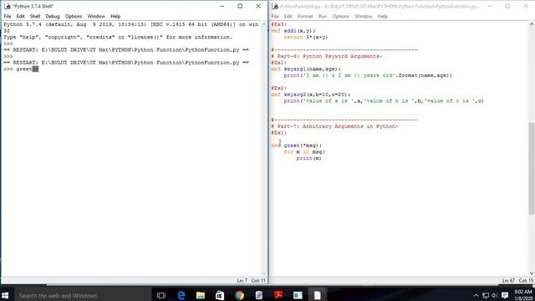Image resolution: width=535 pixels, height=301 pixels.
Task: Click the PythonFunction.py editor title bar icon
Action: click(x=275, y=6)
